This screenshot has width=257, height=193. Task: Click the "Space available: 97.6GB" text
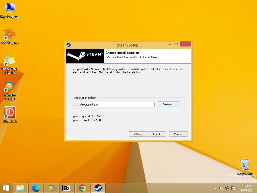click(x=86, y=120)
